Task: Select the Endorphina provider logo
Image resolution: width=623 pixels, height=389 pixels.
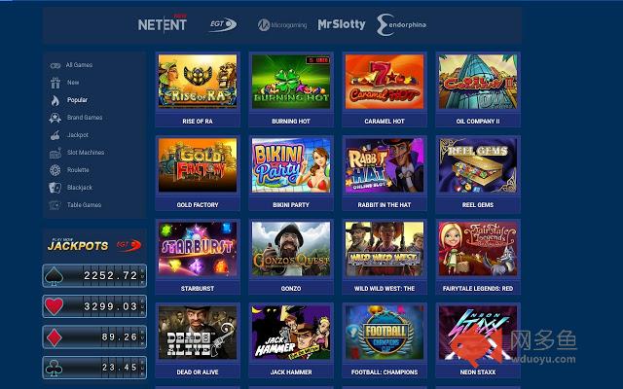Action: [401, 24]
